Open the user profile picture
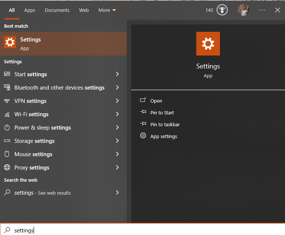 pyautogui.click(x=243, y=10)
